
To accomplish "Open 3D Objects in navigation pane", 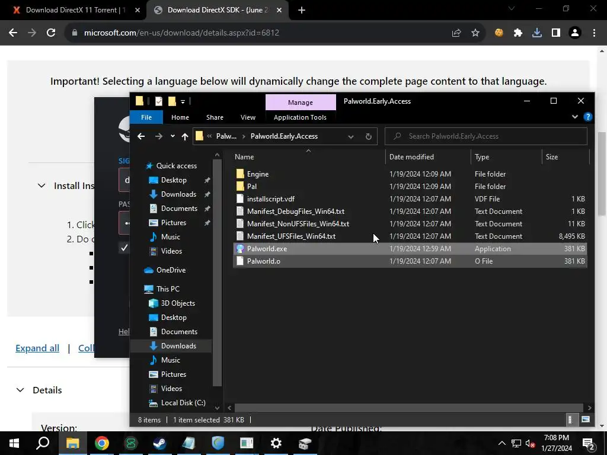I will pyautogui.click(x=178, y=303).
